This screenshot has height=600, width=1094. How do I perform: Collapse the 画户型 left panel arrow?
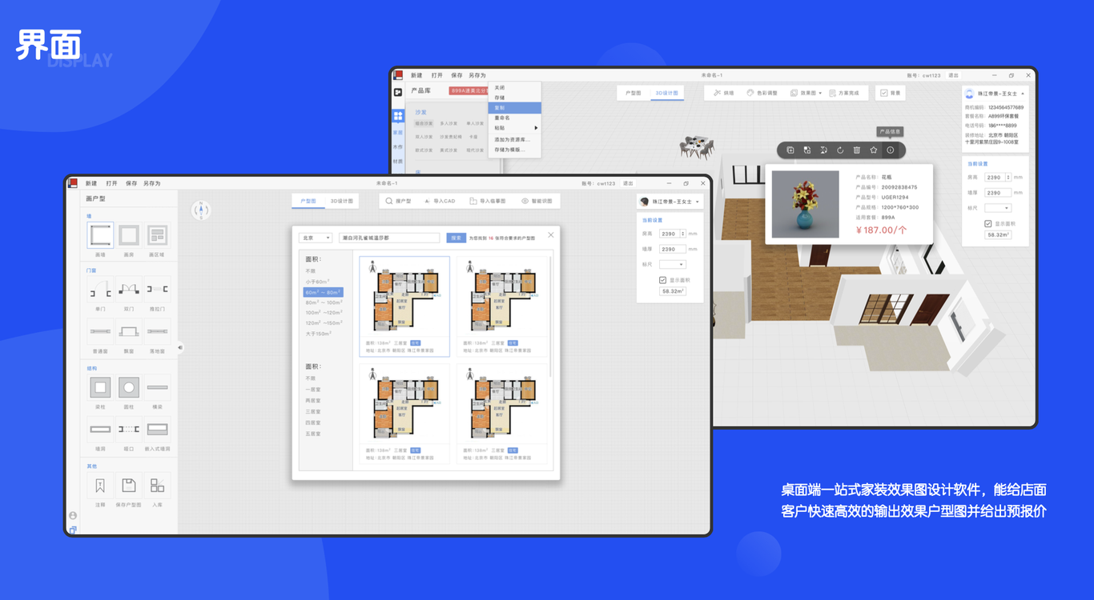[180, 347]
